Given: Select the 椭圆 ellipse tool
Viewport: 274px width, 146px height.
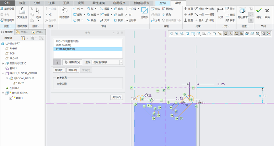Looking at the screenshot, I should coord(91,14).
